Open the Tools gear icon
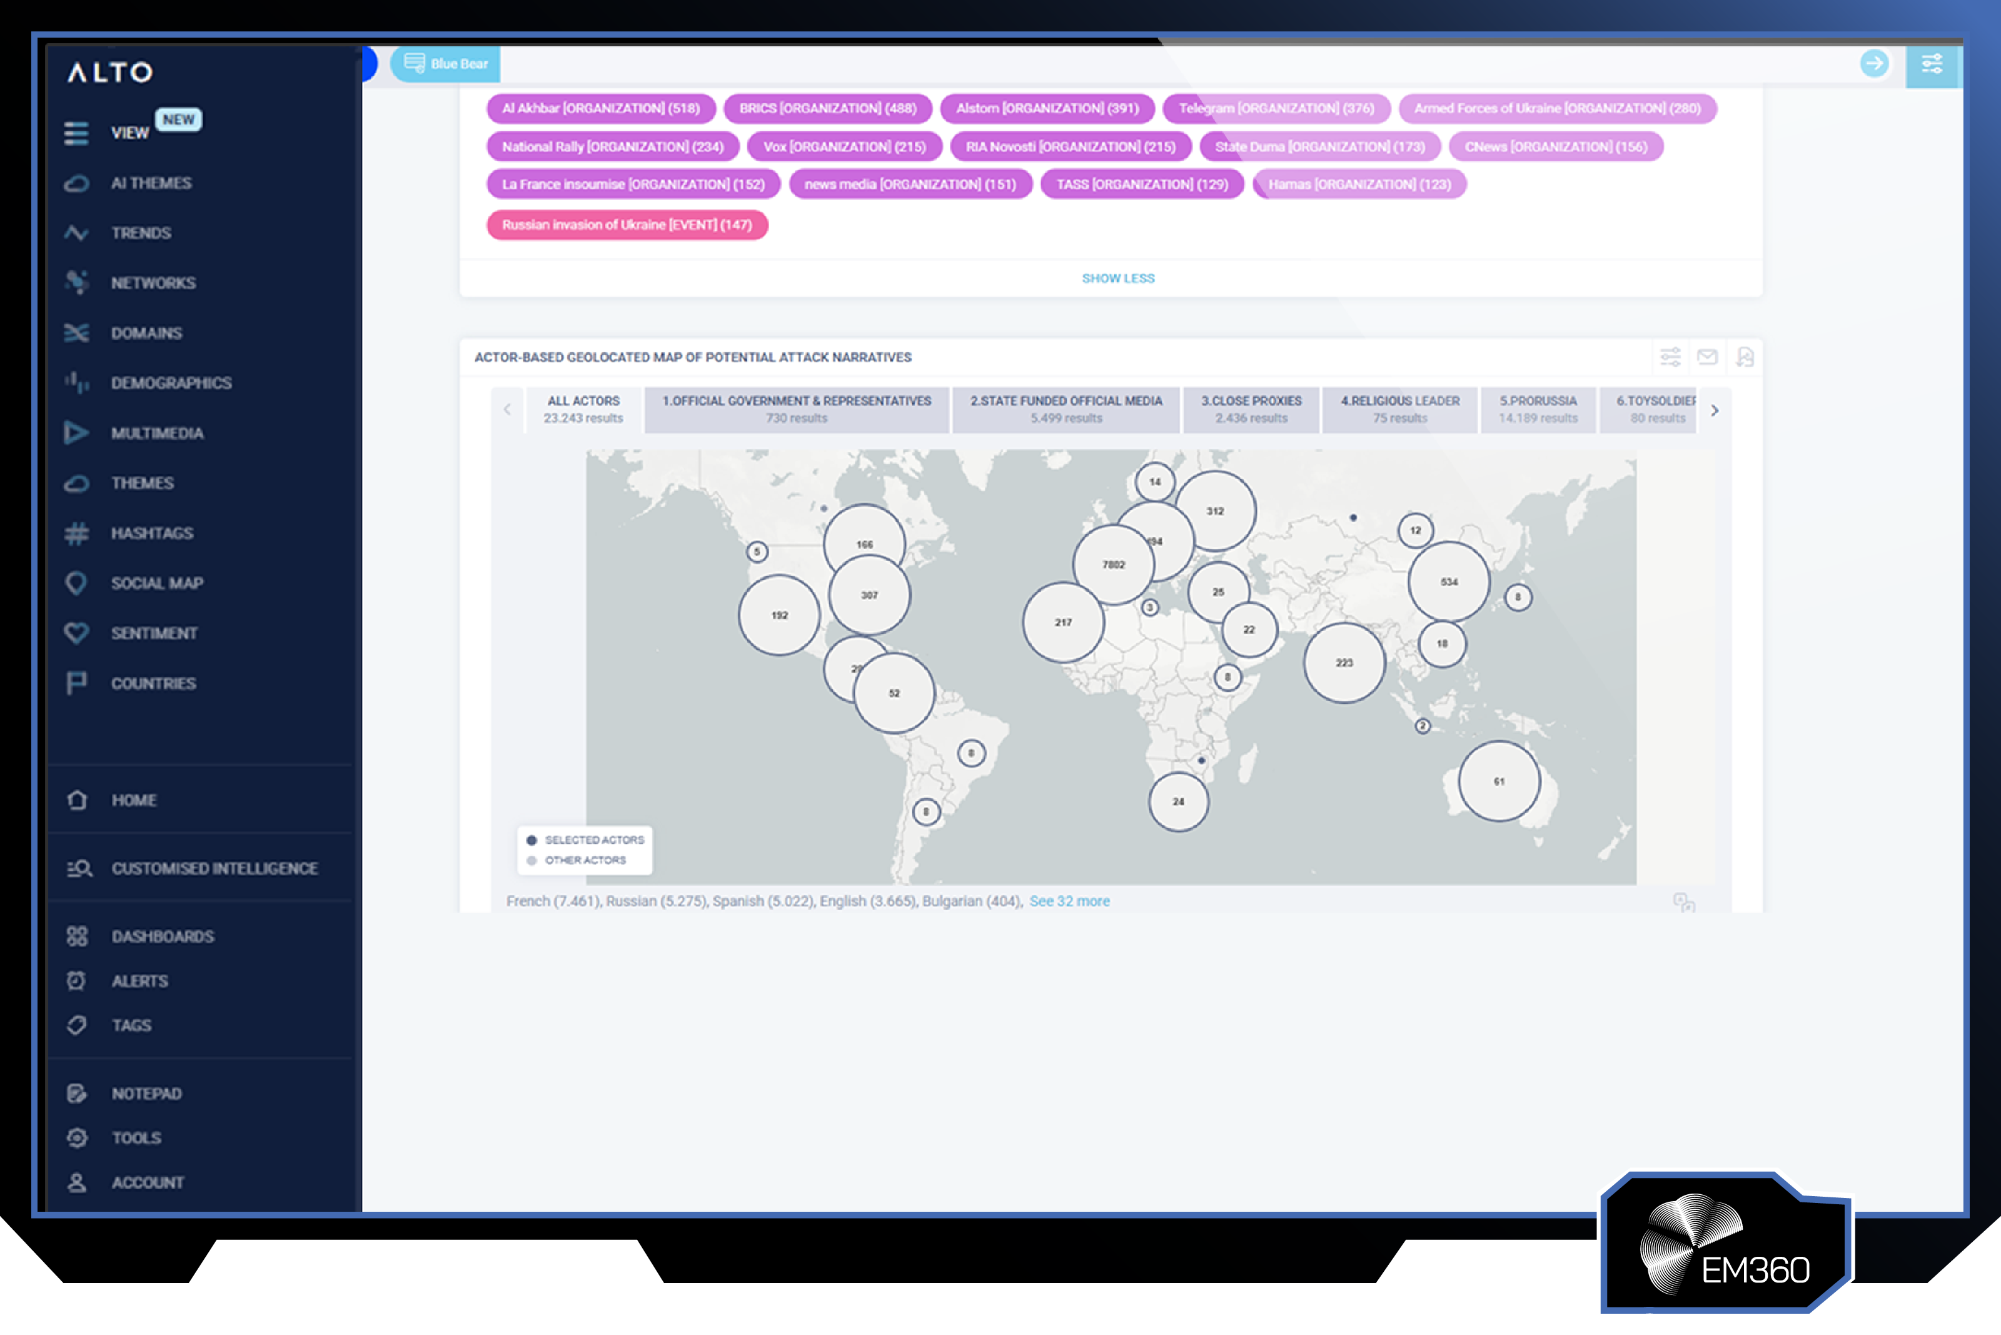Image resolution: width=2001 pixels, height=1335 pixels. point(76,1139)
